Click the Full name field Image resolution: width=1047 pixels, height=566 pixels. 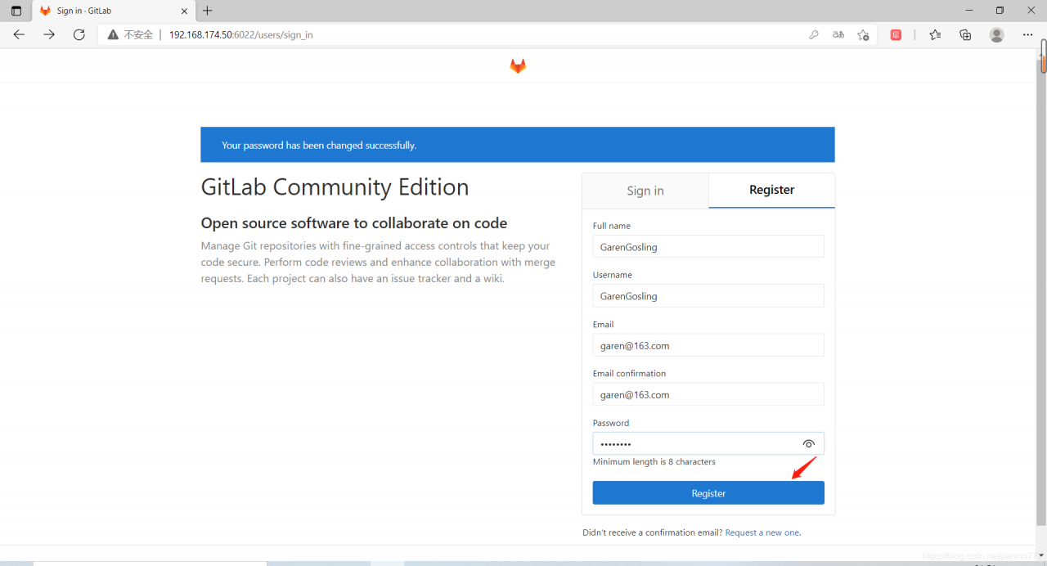pyautogui.click(x=708, y=246)
